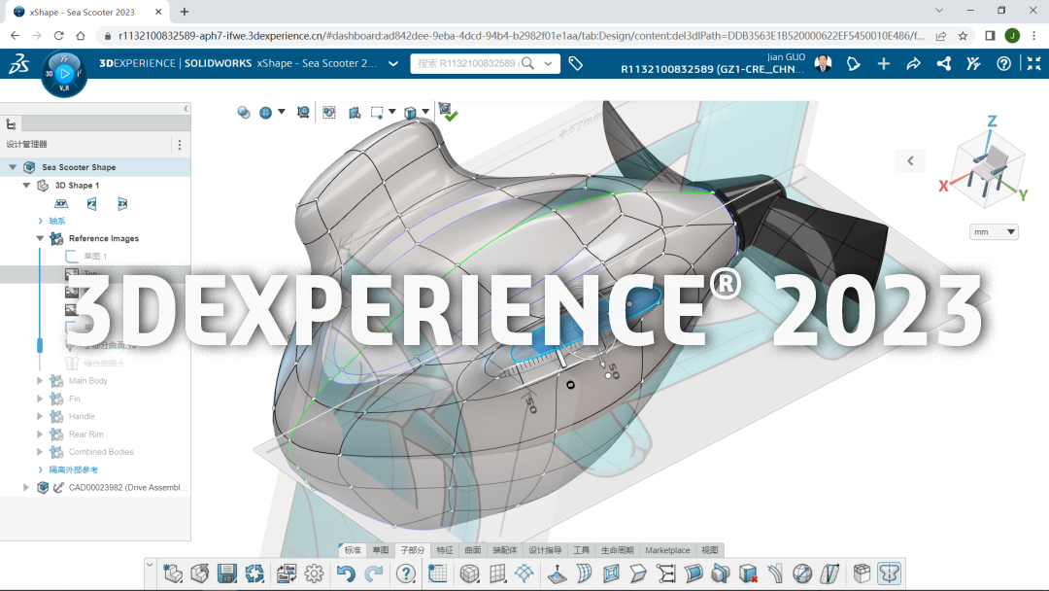Expand the Main Body node
Viewport: 1049px width, 591px height.
[x=40, y=380]
